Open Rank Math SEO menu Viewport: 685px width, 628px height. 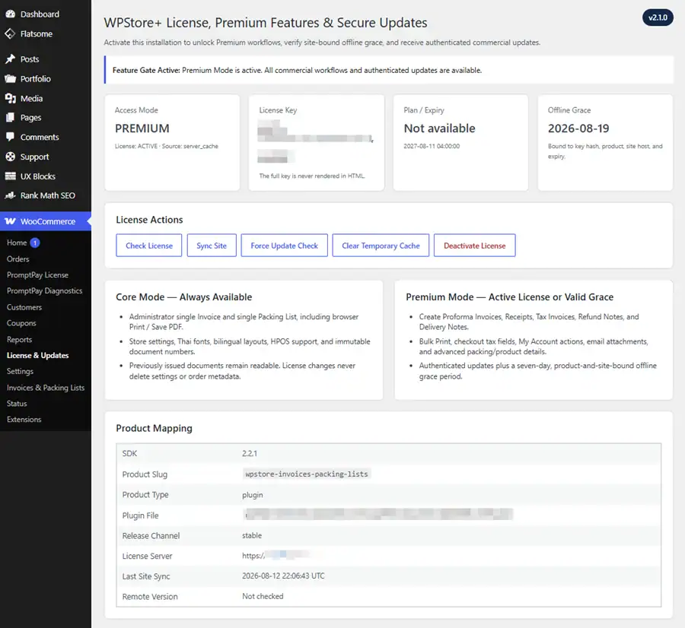[x=48, y=195]
